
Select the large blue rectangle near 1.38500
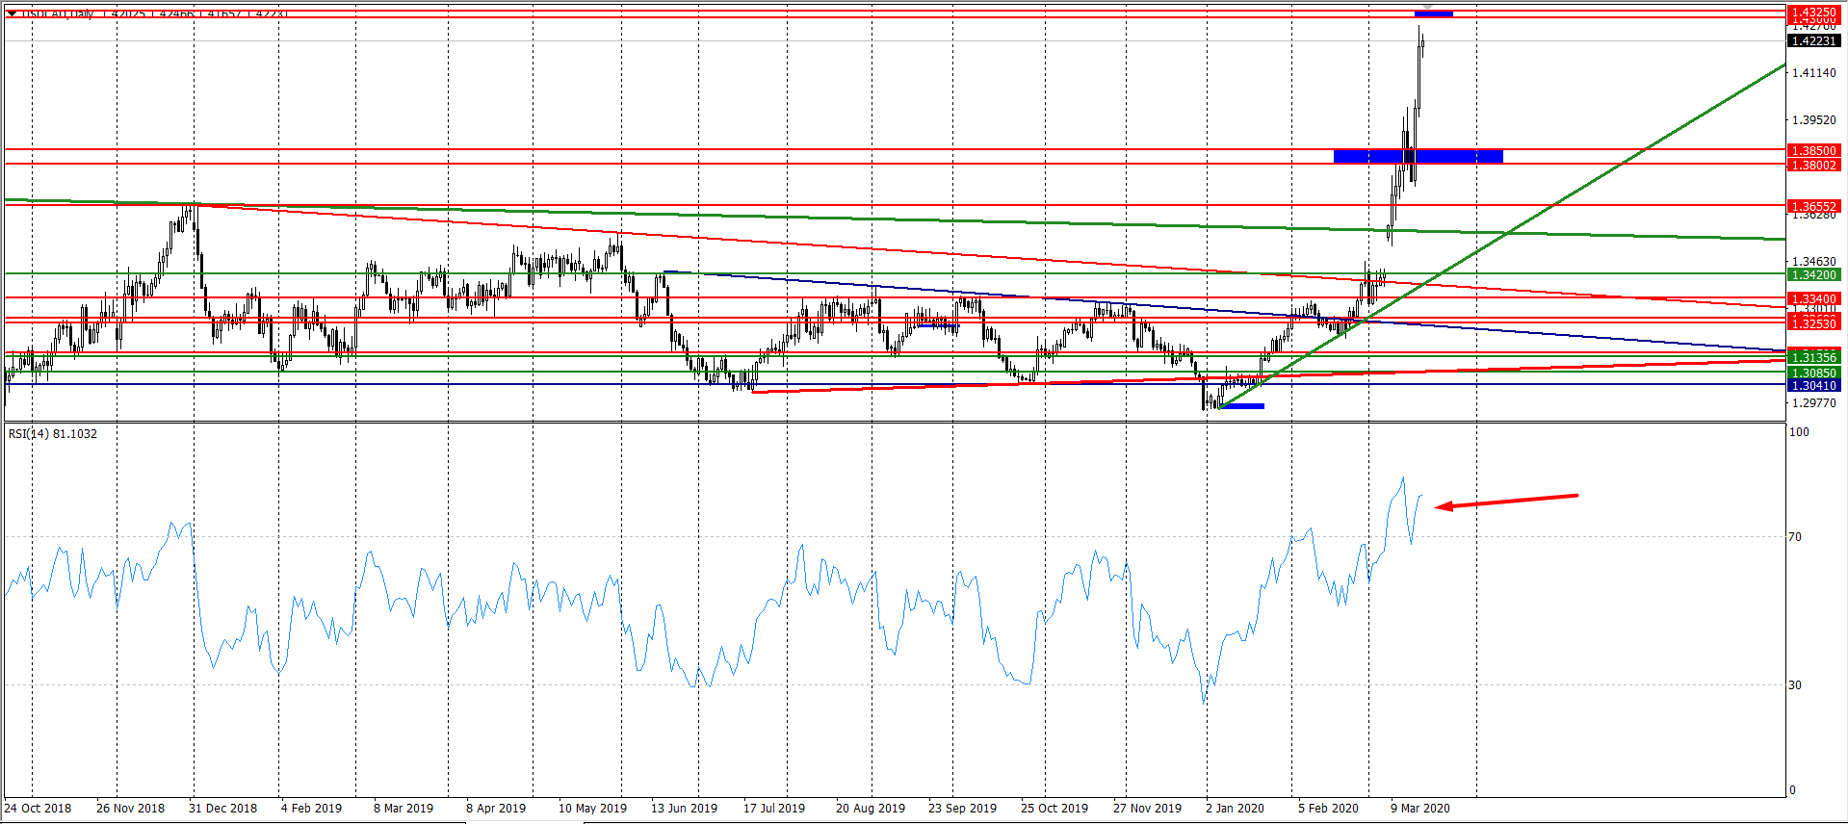point(1418,156)
